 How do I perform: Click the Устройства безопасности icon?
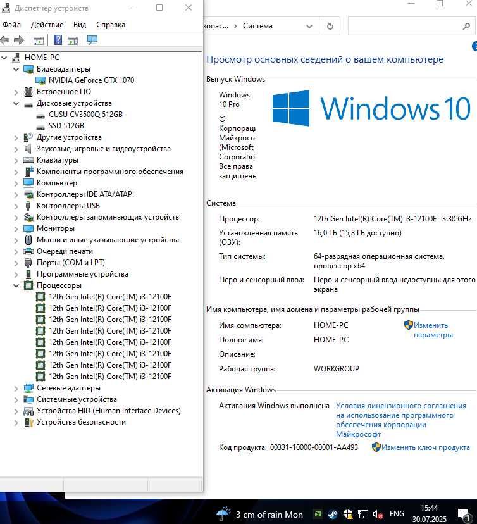pos(28,422)
